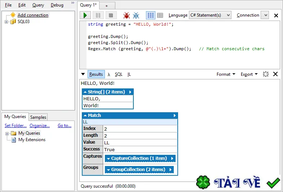Collapse results panel with the triangle
This screenshot has height=192, width=283.
tap(83, 74)
